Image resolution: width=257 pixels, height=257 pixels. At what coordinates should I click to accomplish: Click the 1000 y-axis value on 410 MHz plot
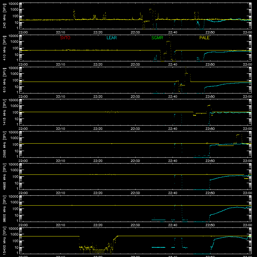coord(14,42)
